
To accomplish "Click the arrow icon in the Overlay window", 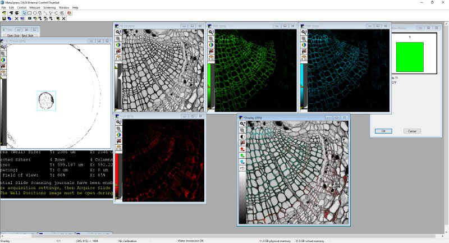I will tap(242, 168).
